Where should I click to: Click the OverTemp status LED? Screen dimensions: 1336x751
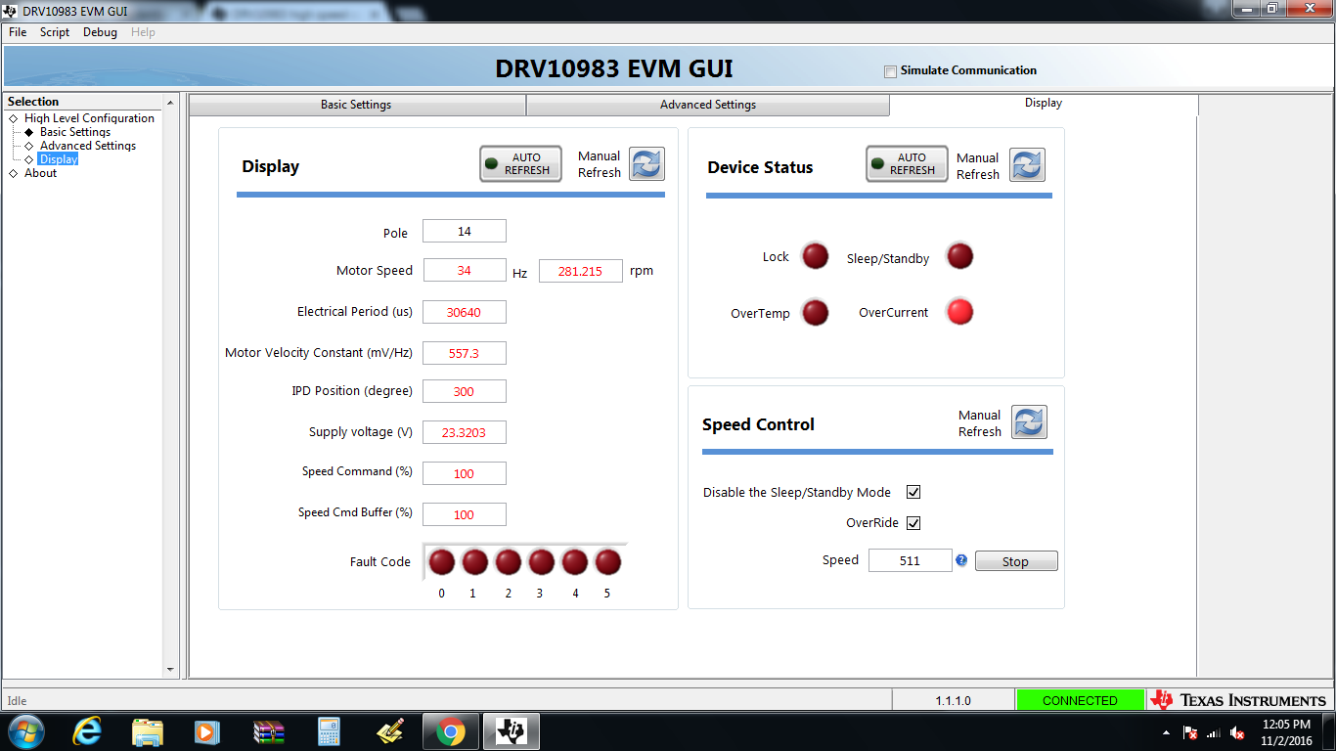pyautogui.click(x=816, y=313)
